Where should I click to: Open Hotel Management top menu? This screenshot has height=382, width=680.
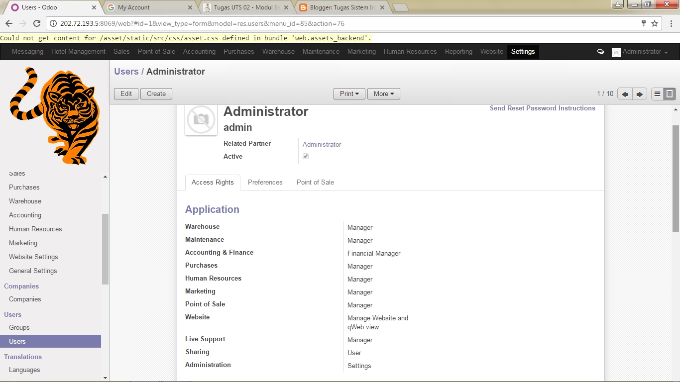click(78, 52)
